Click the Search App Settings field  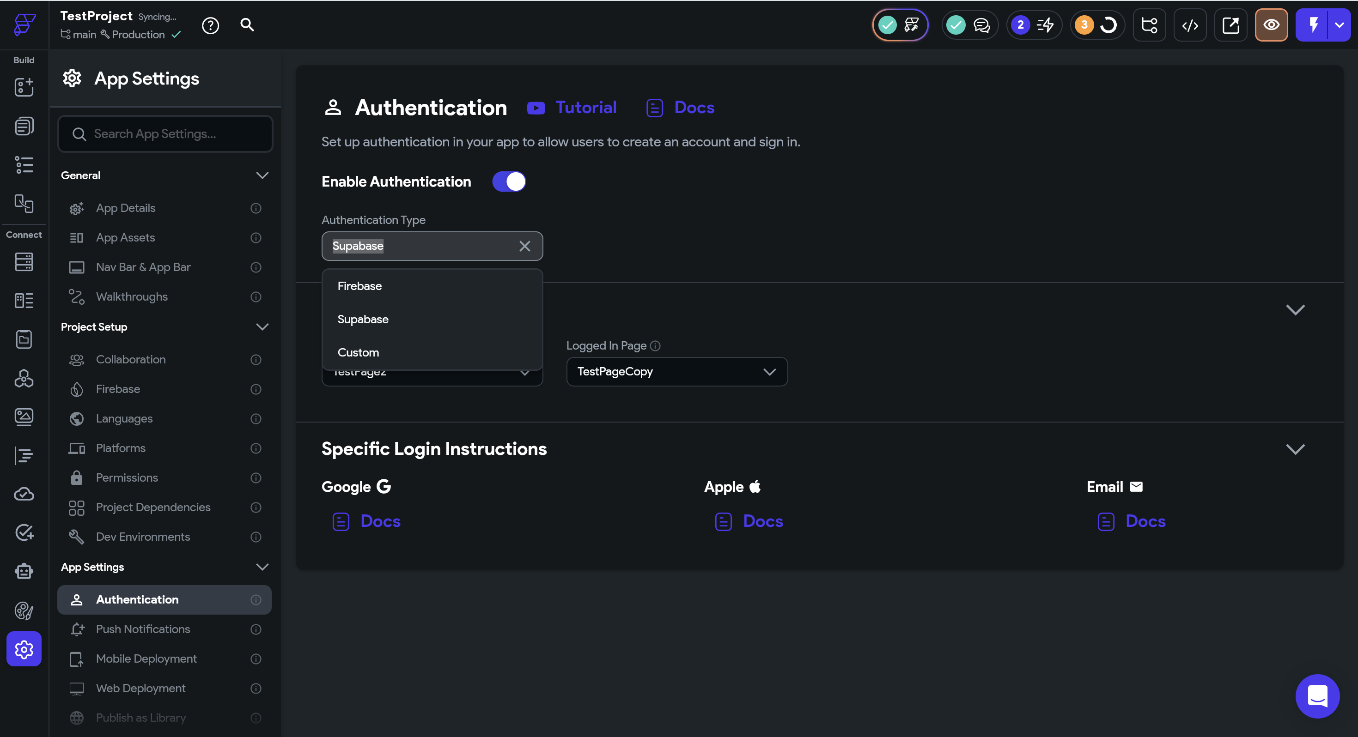165,134
